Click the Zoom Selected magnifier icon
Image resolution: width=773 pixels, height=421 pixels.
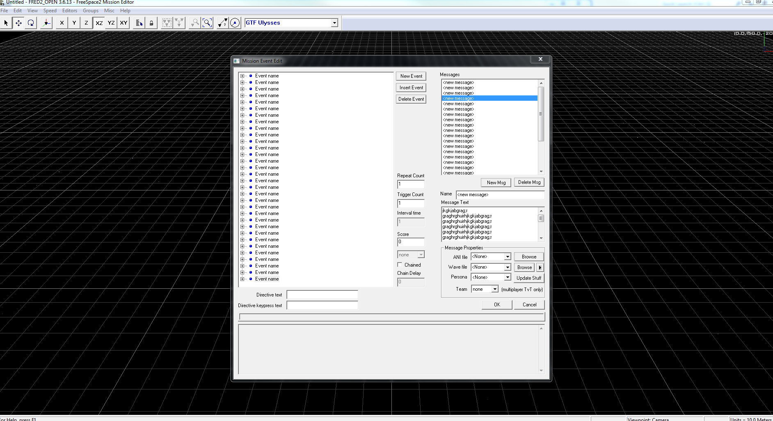click(195, 23)
